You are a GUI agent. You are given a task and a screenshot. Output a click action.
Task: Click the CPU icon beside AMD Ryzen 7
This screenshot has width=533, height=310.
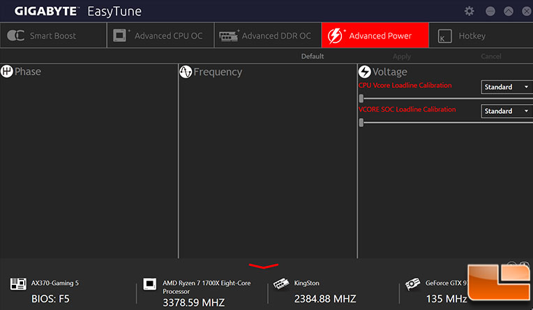tap(149, 284)
